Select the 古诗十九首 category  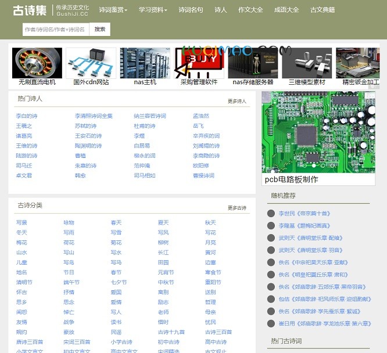[171, 332]
